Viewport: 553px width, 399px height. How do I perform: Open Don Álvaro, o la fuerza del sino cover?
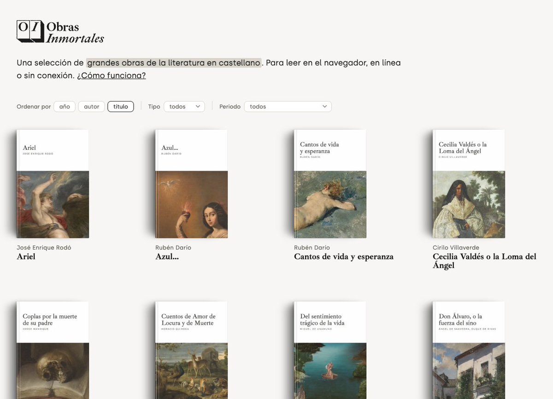tap(469, 350)
